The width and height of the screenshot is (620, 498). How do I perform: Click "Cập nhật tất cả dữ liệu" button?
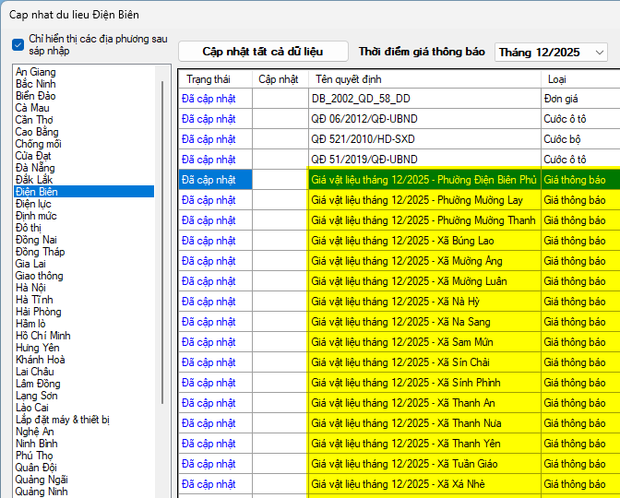(x=263, y=52)
